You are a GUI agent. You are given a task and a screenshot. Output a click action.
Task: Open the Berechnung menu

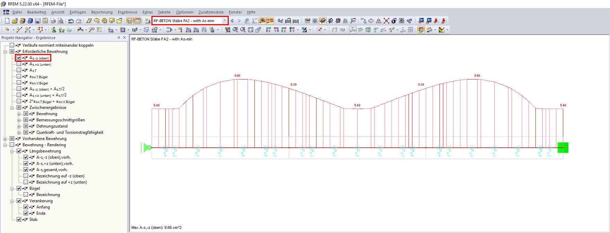click(102, 12)
